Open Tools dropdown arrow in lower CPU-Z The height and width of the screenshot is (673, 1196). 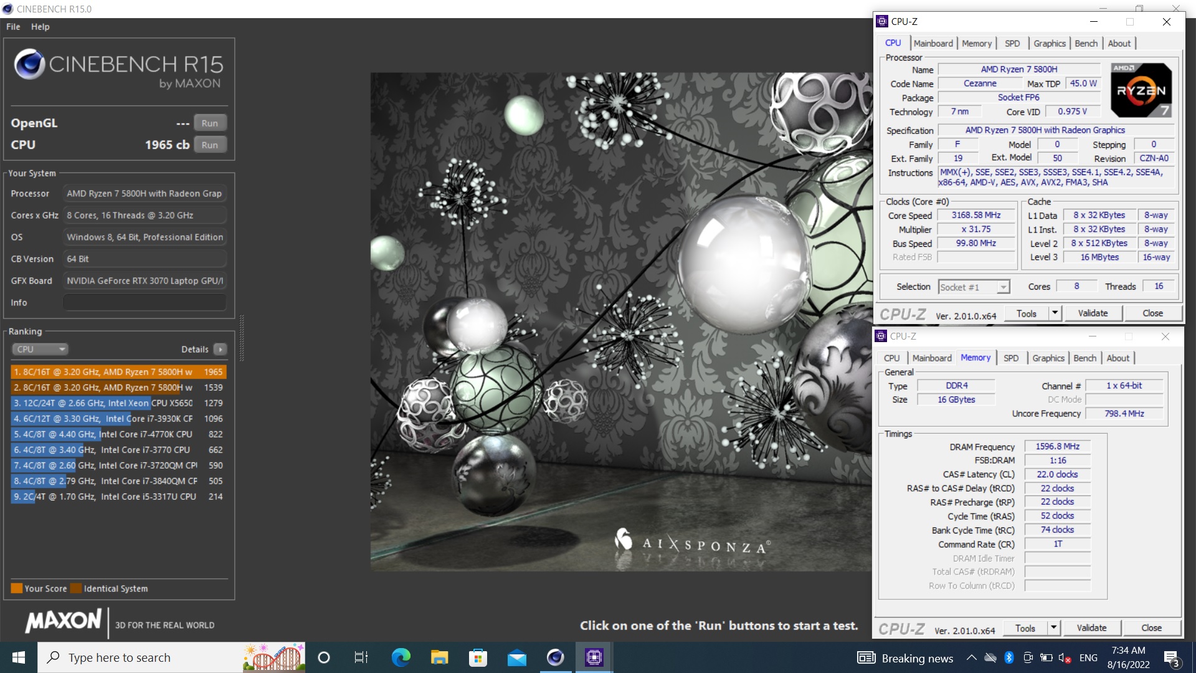click(x=1053, y=628)
